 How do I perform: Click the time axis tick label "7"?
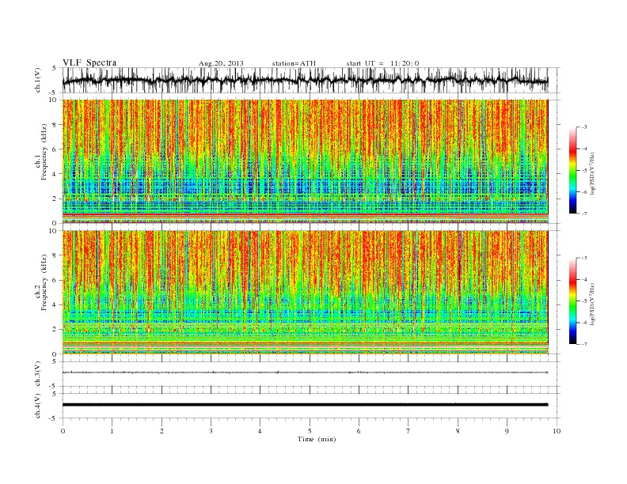408,431
